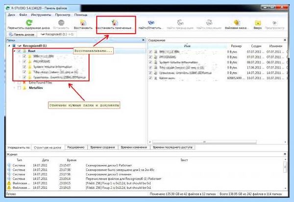Click the Имя column header
Viewport: 294px width, 202px height.
[187, 46]
